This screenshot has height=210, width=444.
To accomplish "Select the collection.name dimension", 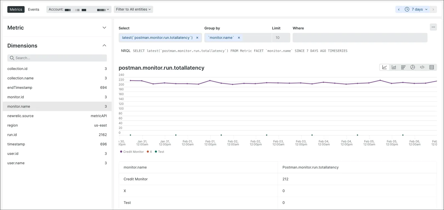I will [x=57, y=78].
